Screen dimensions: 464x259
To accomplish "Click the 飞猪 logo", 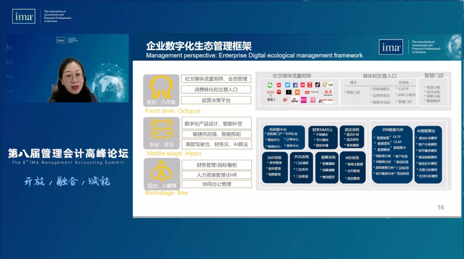I will pyautogui.click(x=327, y=85).
